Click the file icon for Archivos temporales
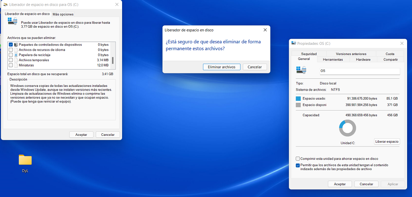 click(x=16, y=60)
